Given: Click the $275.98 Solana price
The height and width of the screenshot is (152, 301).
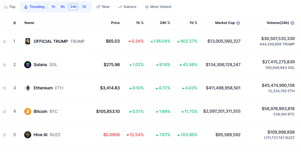Looking at the screenshot, I should pyautogui.click(x=112, y=65).
